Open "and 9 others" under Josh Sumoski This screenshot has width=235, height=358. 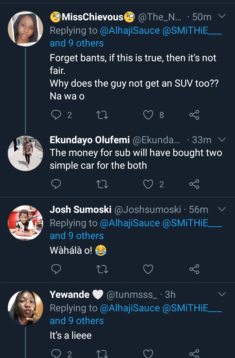point(77,236)
